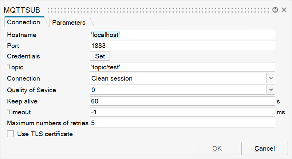Select the Timeout field showing -1
Viewport: 292px width, 159px height.
[x=182, y=112]
